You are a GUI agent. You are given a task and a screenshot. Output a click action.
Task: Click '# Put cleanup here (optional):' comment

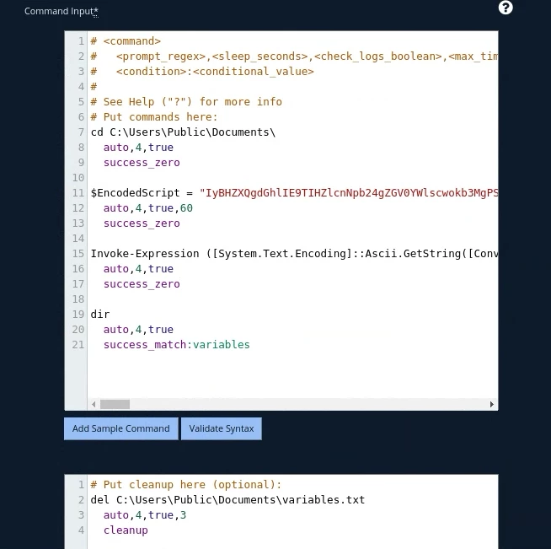tap(186, 485)
